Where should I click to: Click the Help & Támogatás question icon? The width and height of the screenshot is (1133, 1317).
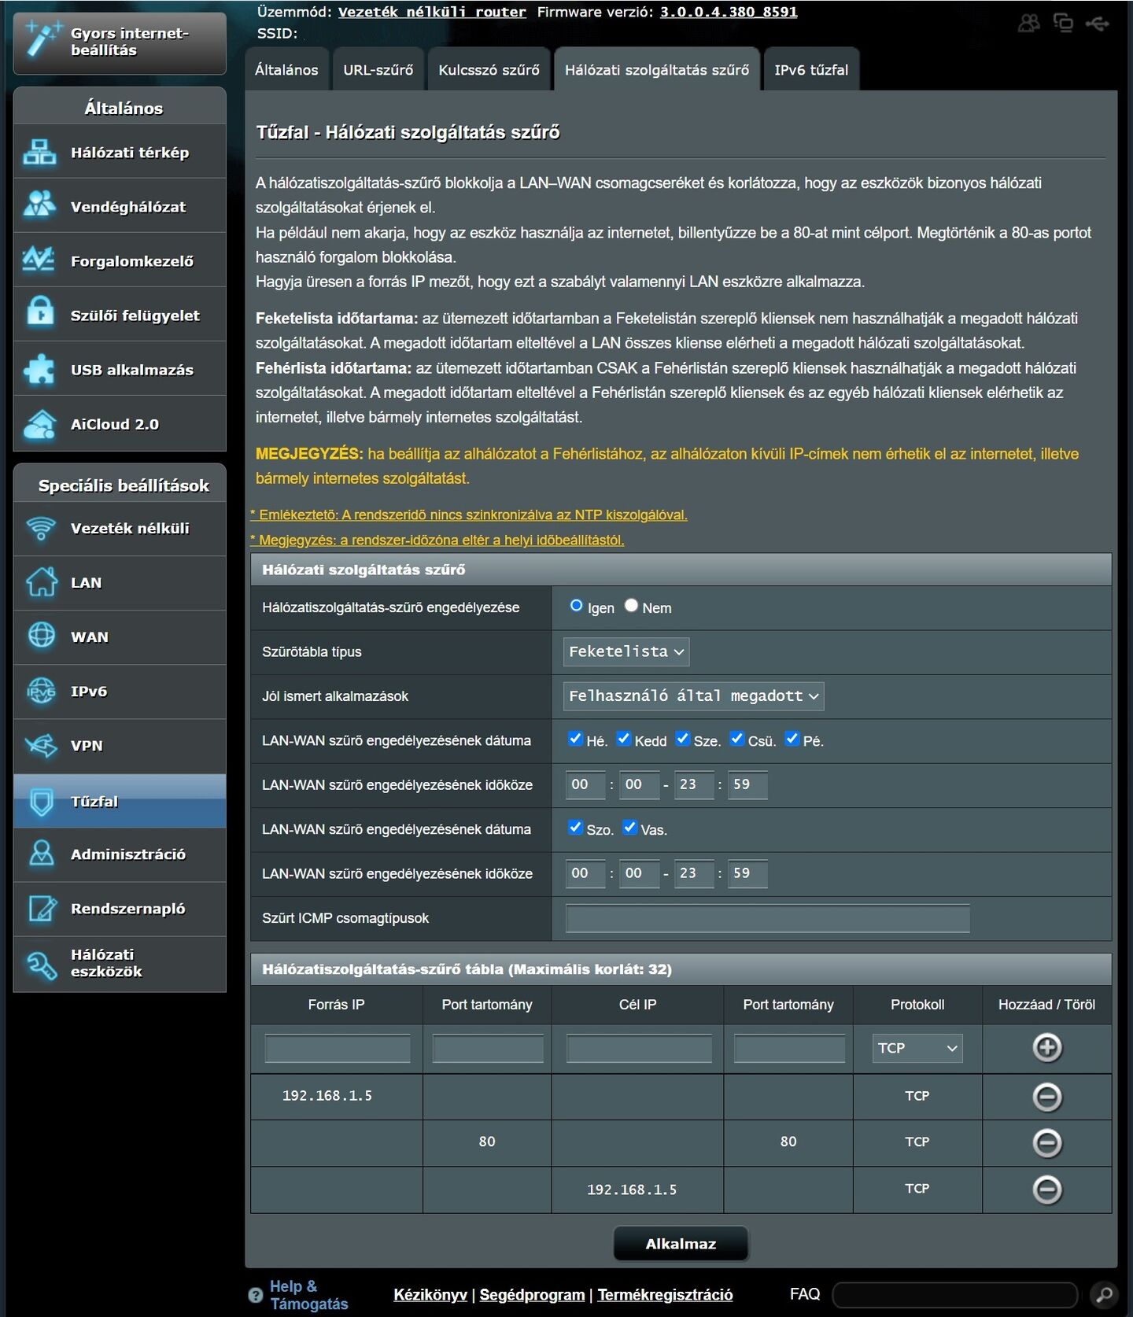pyautogui.click(x=255, y=1295)
